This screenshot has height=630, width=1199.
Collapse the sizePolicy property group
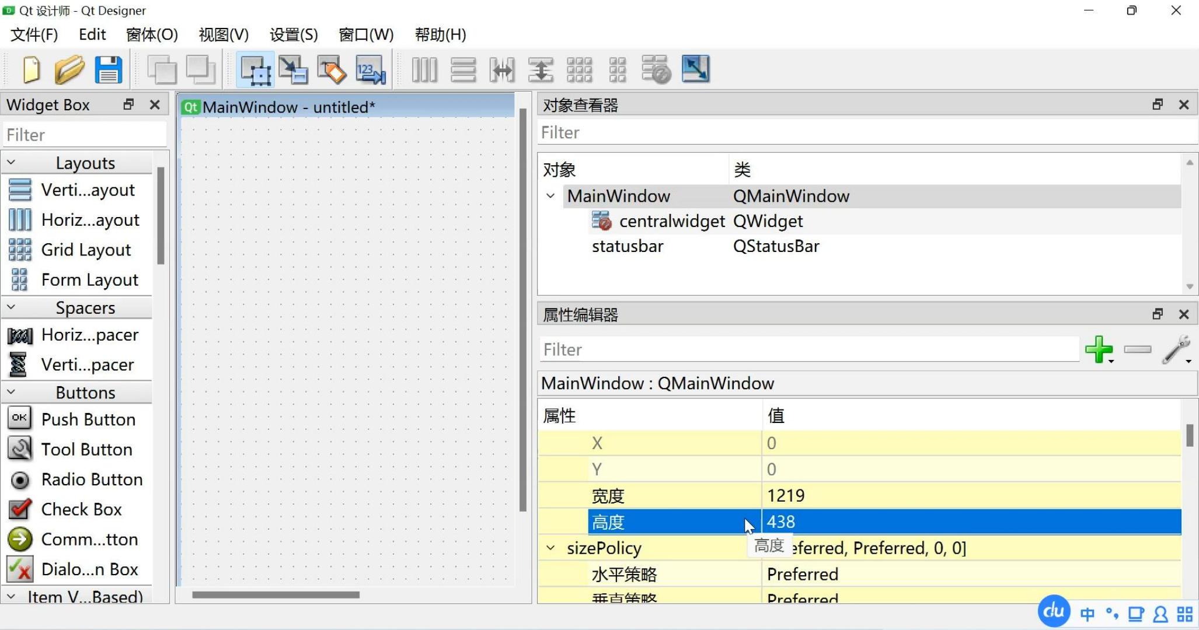point(550,548)
